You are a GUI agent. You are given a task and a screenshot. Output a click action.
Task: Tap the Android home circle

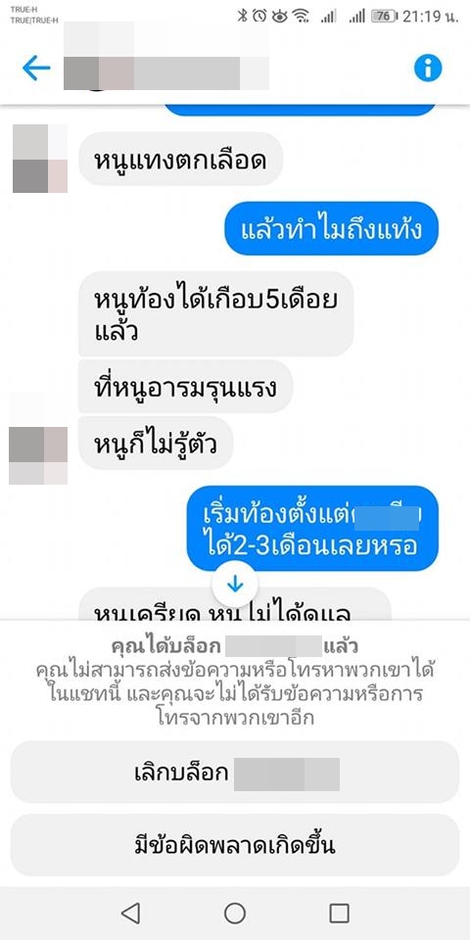pos(235,913)
